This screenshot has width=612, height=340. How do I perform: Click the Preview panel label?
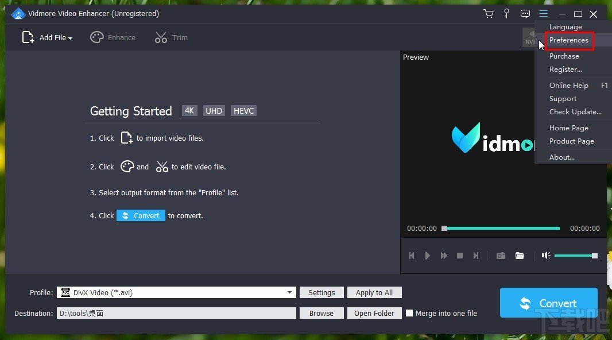coord(416,57)
